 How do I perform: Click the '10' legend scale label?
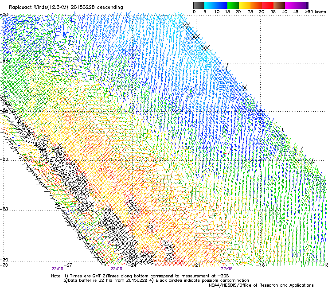click(x=217, y=12)
